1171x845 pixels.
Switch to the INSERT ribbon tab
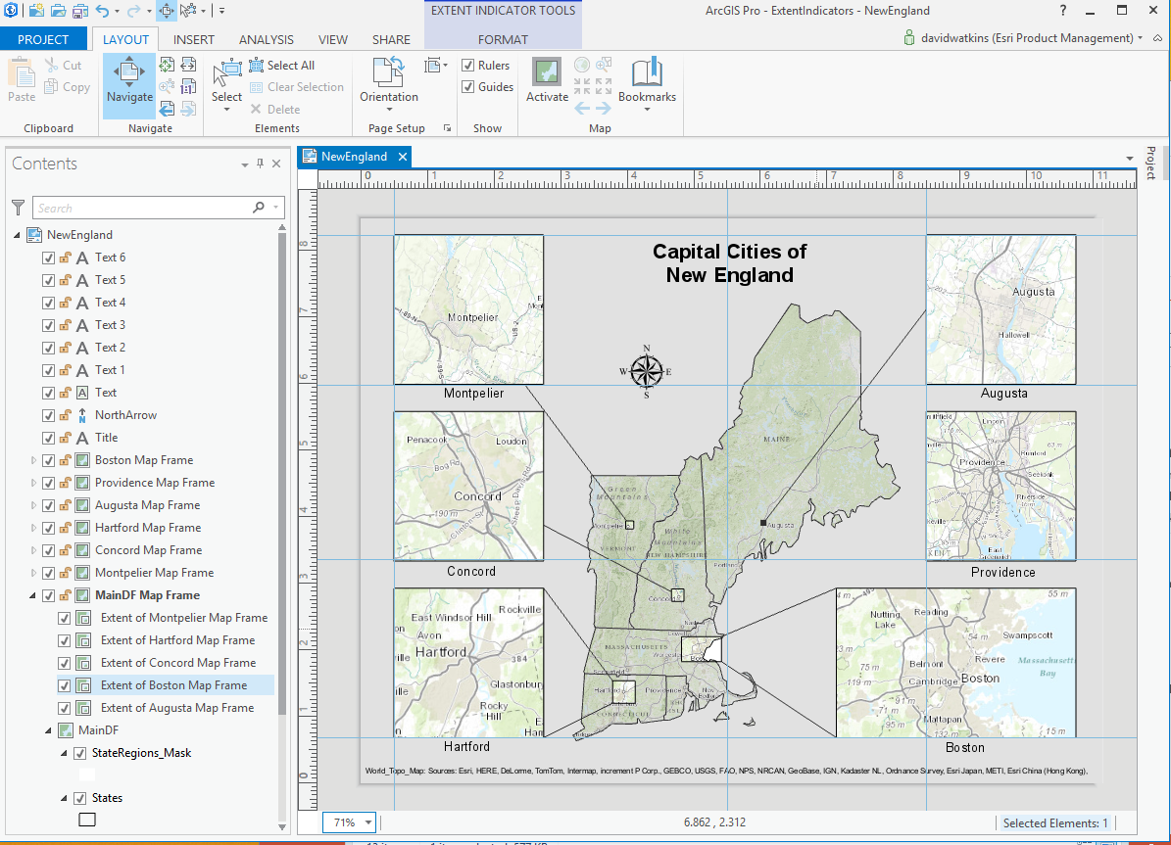point(194,40)
